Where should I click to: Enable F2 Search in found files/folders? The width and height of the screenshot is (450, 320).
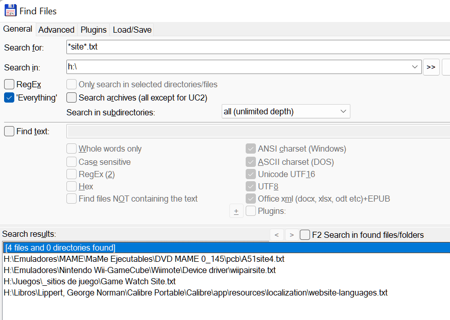point(305,235)
